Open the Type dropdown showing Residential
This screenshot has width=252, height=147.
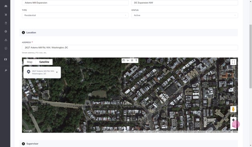[75, 15]
